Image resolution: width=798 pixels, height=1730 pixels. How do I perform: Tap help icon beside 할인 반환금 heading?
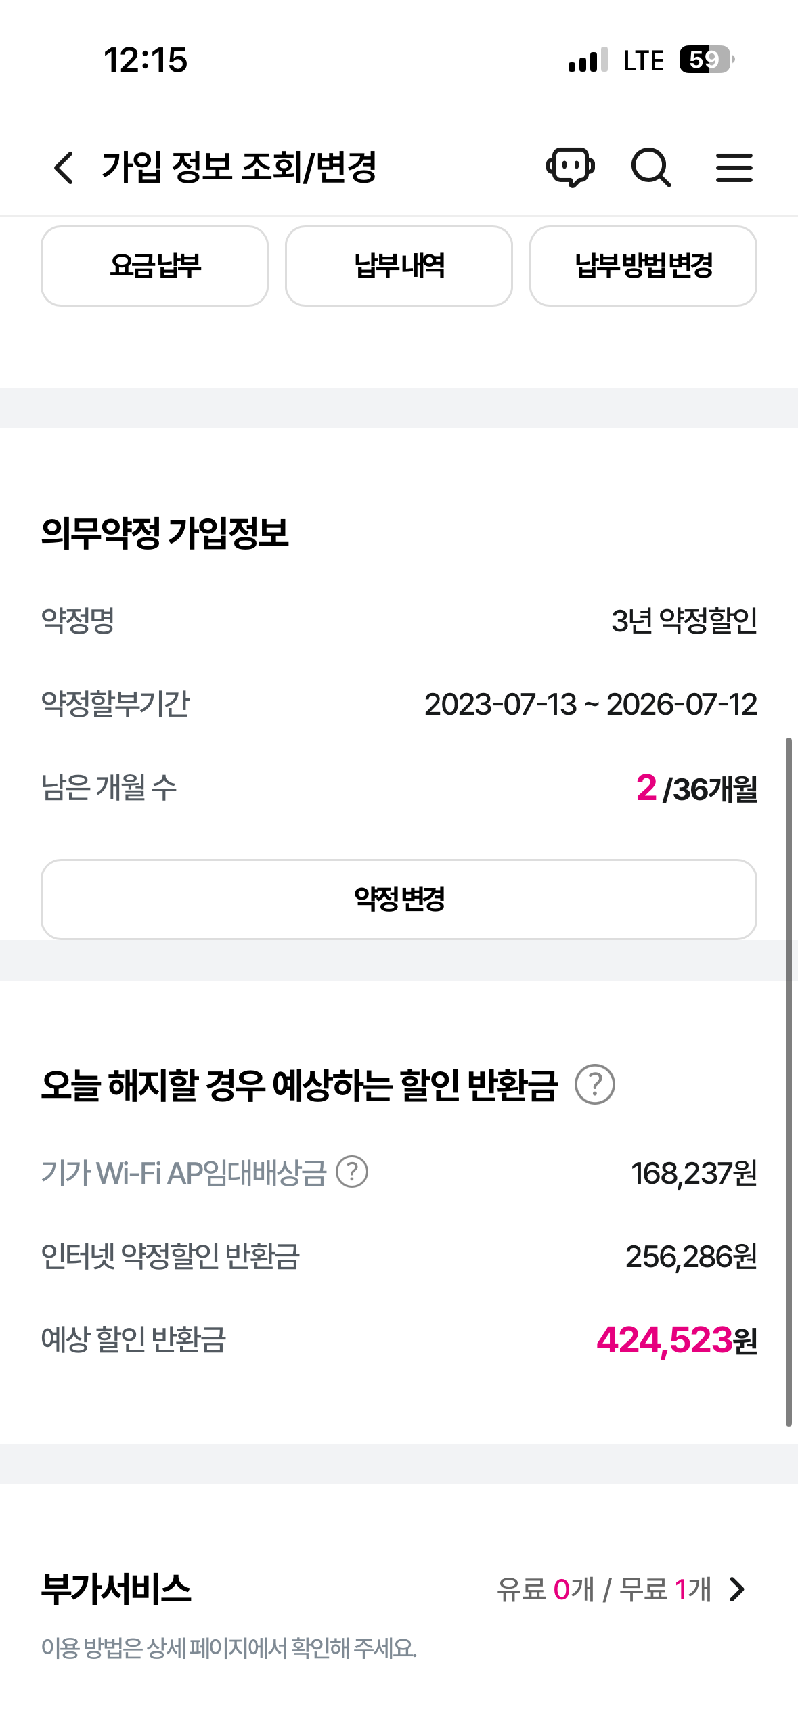point(595,1084)
